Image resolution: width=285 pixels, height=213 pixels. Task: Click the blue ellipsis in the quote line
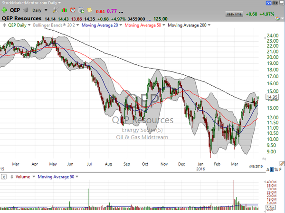pos(149,19)
